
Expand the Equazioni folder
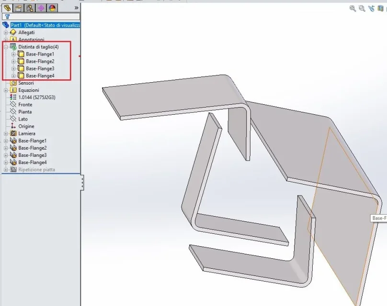point(6,90)
